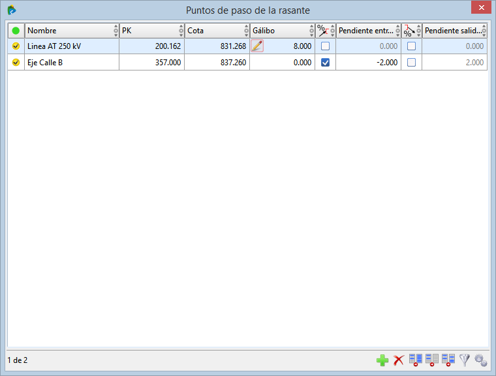Sort by Cota column header

click(x=217, y=31)
